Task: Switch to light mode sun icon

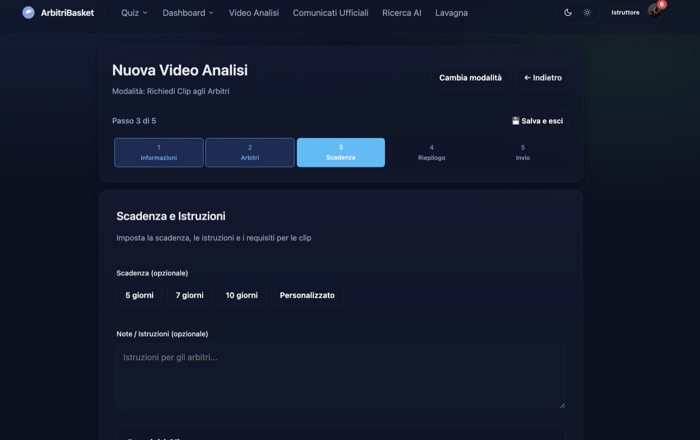Action: [587, 13]
